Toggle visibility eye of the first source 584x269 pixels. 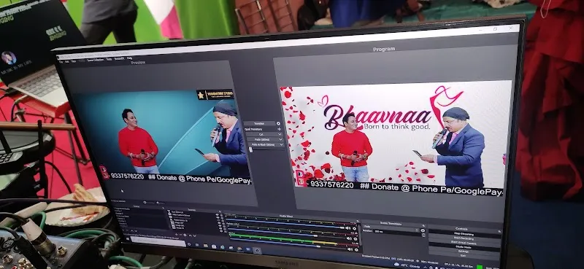(217, 214)
